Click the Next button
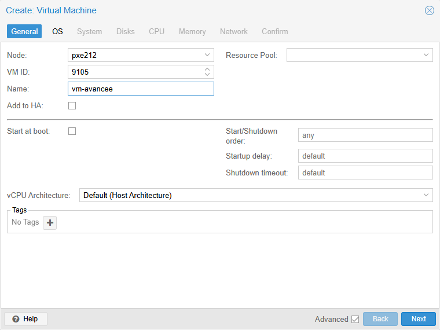Image resolution: width=440 pixels, height=330 pixels. click(419, 319)
